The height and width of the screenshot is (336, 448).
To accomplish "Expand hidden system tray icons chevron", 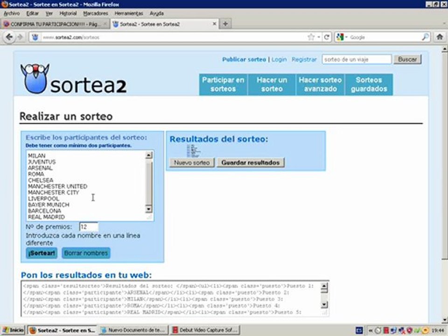I will click(x=370, y=330).
